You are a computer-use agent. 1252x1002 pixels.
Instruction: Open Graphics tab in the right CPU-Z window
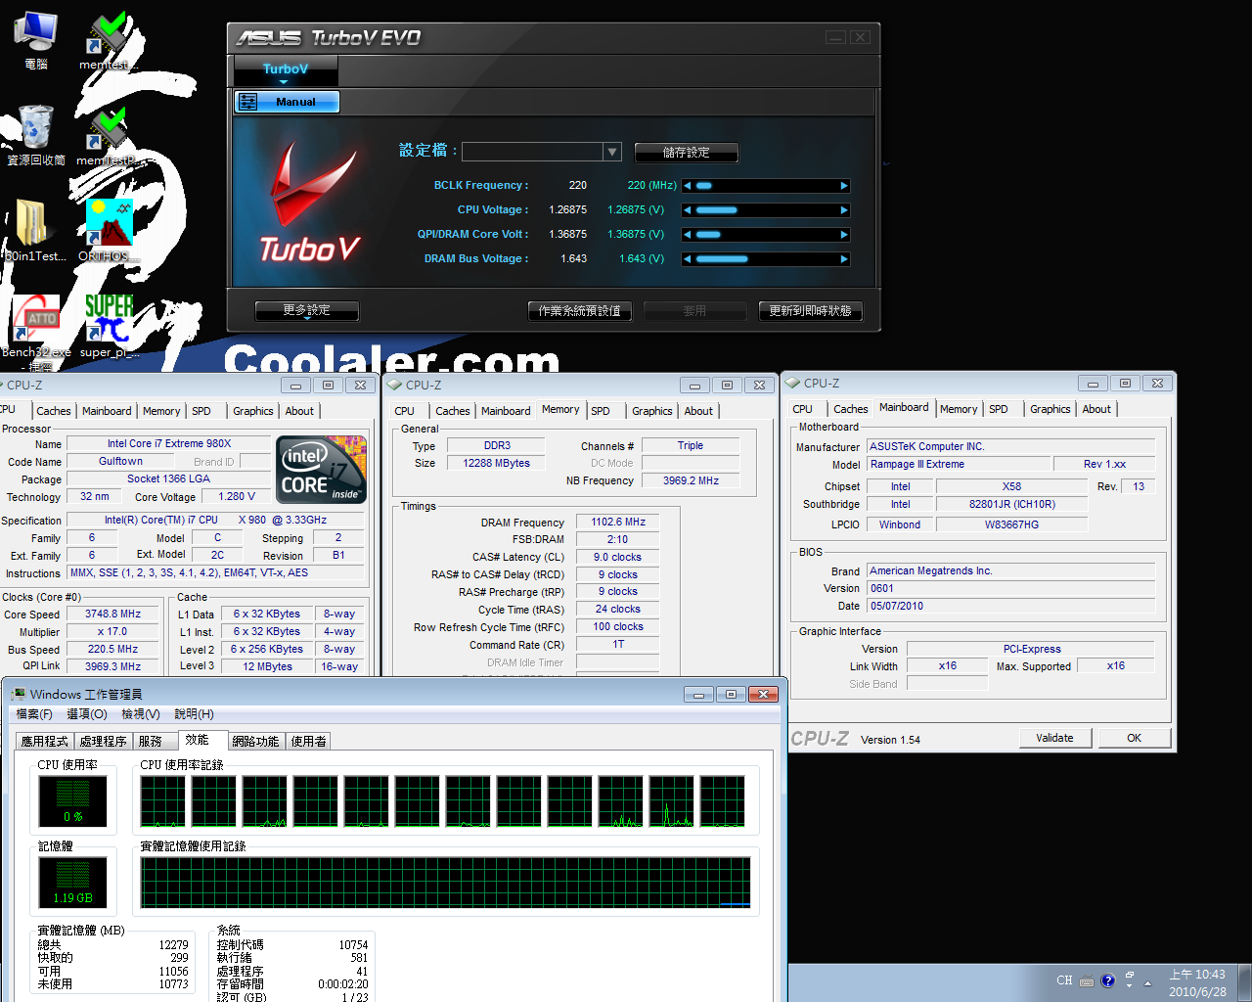point(1051,409)
